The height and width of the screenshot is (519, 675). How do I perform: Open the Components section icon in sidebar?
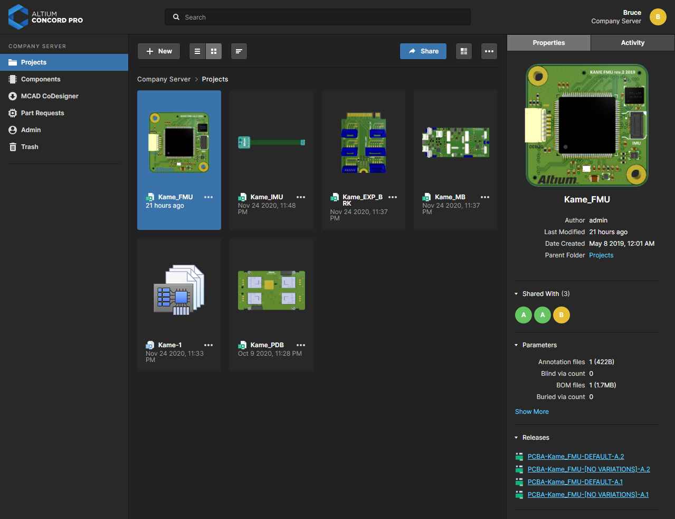tap(13, 79)
